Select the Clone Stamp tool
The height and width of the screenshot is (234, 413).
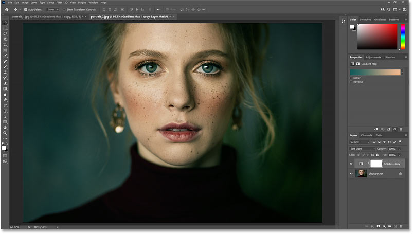[x=5, y=72]
